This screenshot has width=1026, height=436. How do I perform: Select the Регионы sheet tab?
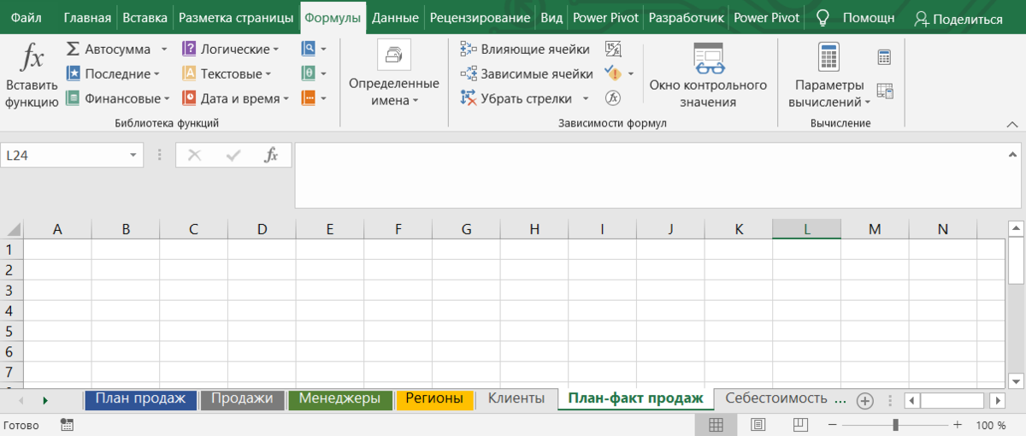pyautogui.click(x=434, y=399)
